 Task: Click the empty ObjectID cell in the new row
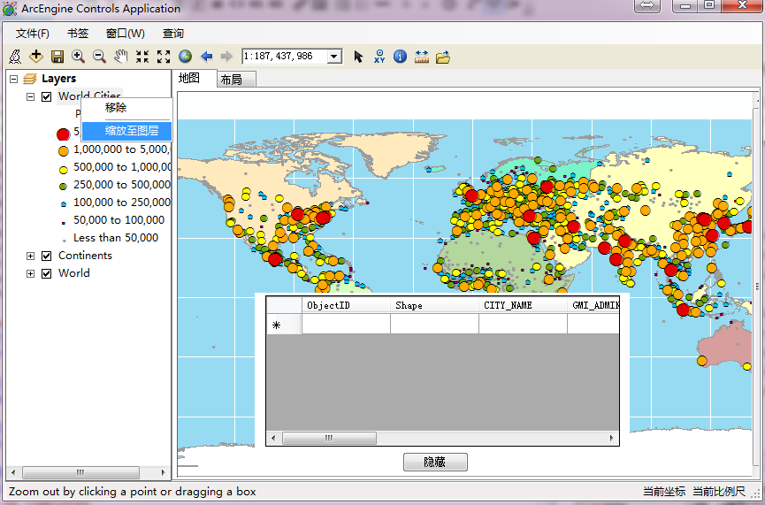click(x=346, y=324)
